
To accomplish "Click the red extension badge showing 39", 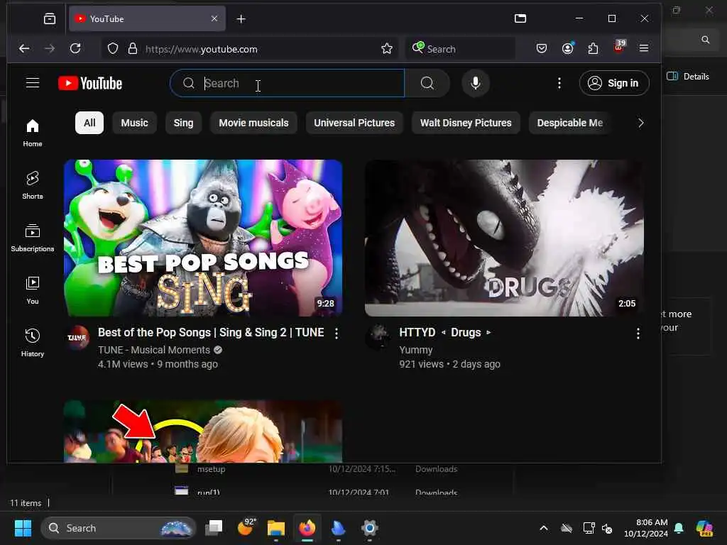I will 619,46.
